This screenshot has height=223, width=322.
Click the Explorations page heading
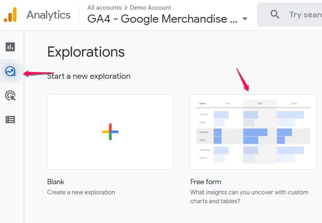(86, 52)
